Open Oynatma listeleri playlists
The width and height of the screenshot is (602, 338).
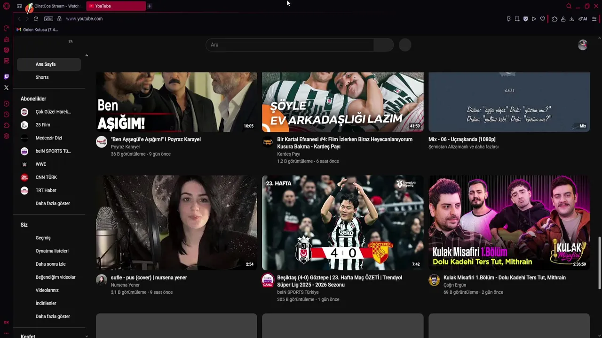(49, 251)
